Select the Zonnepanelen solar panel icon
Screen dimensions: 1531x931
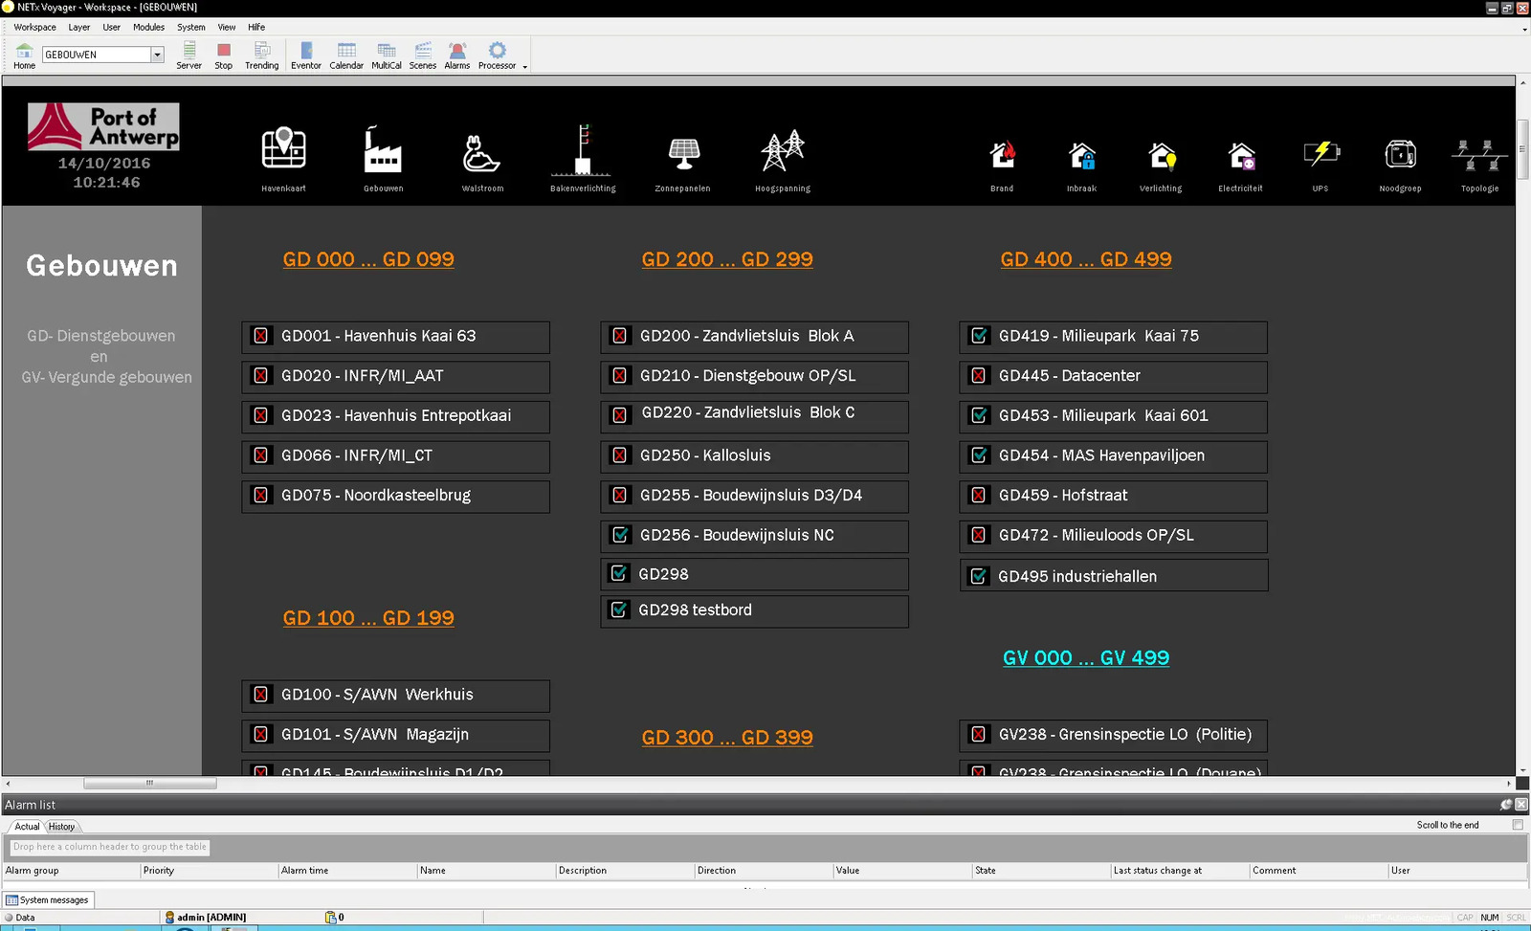(x=683, y=151)
